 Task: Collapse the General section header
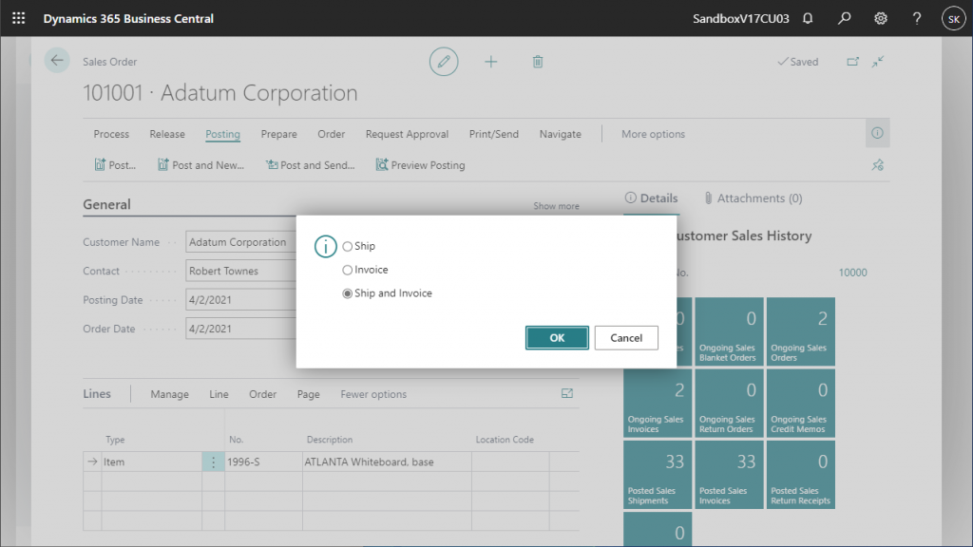106,205
